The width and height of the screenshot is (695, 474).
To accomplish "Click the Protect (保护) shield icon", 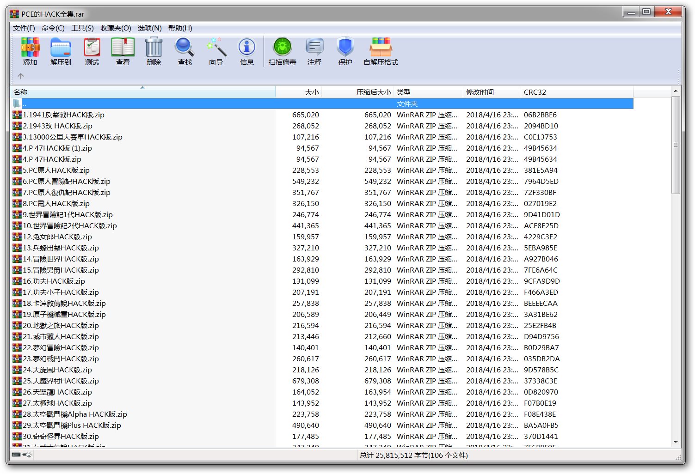I will 345,48.
